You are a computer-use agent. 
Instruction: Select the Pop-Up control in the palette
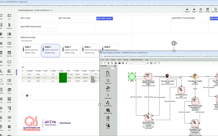[x=9, y=91]
